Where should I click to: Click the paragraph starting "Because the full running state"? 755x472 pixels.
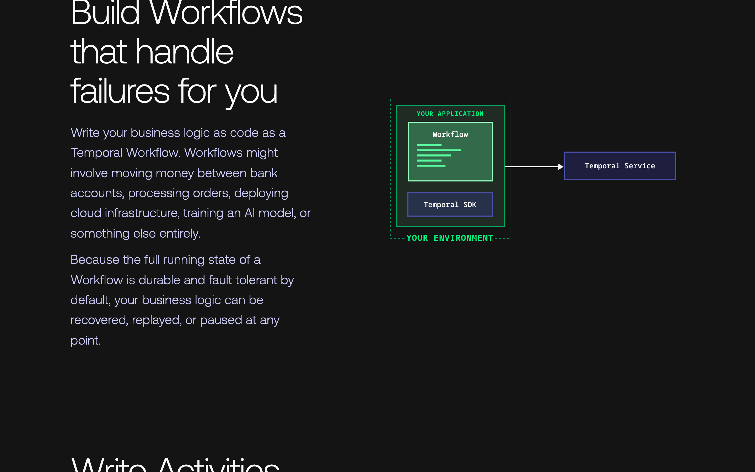[182, 300]
